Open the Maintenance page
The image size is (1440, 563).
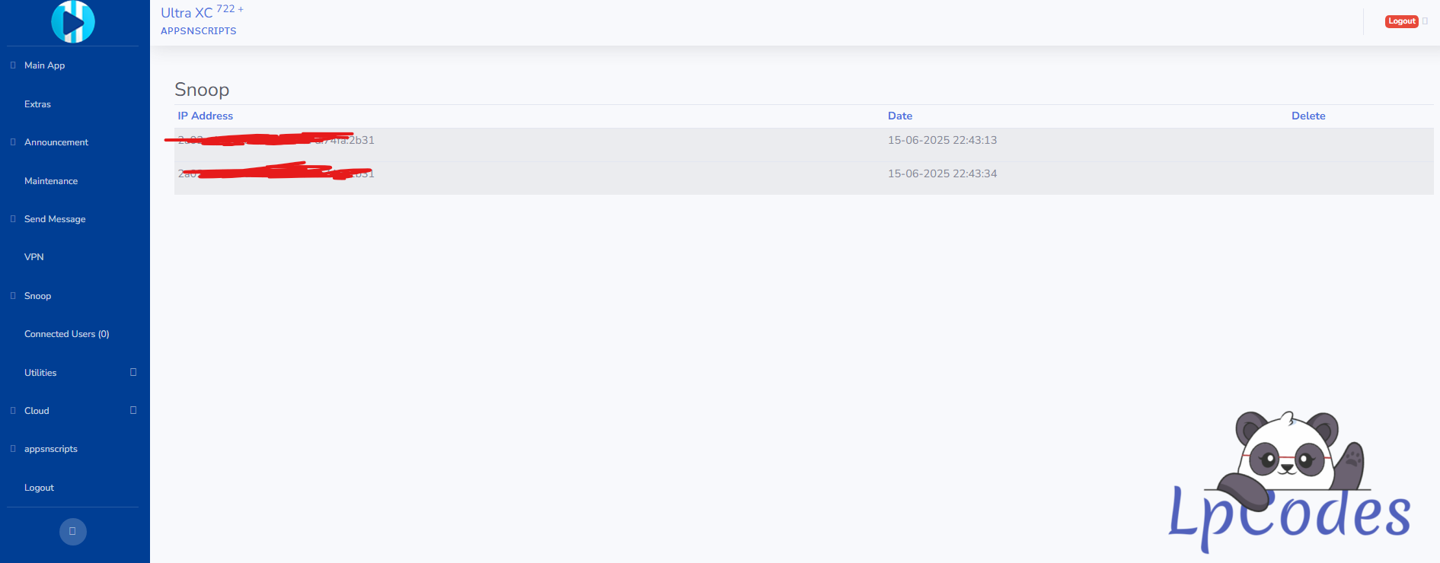click(x=51, y=181)
